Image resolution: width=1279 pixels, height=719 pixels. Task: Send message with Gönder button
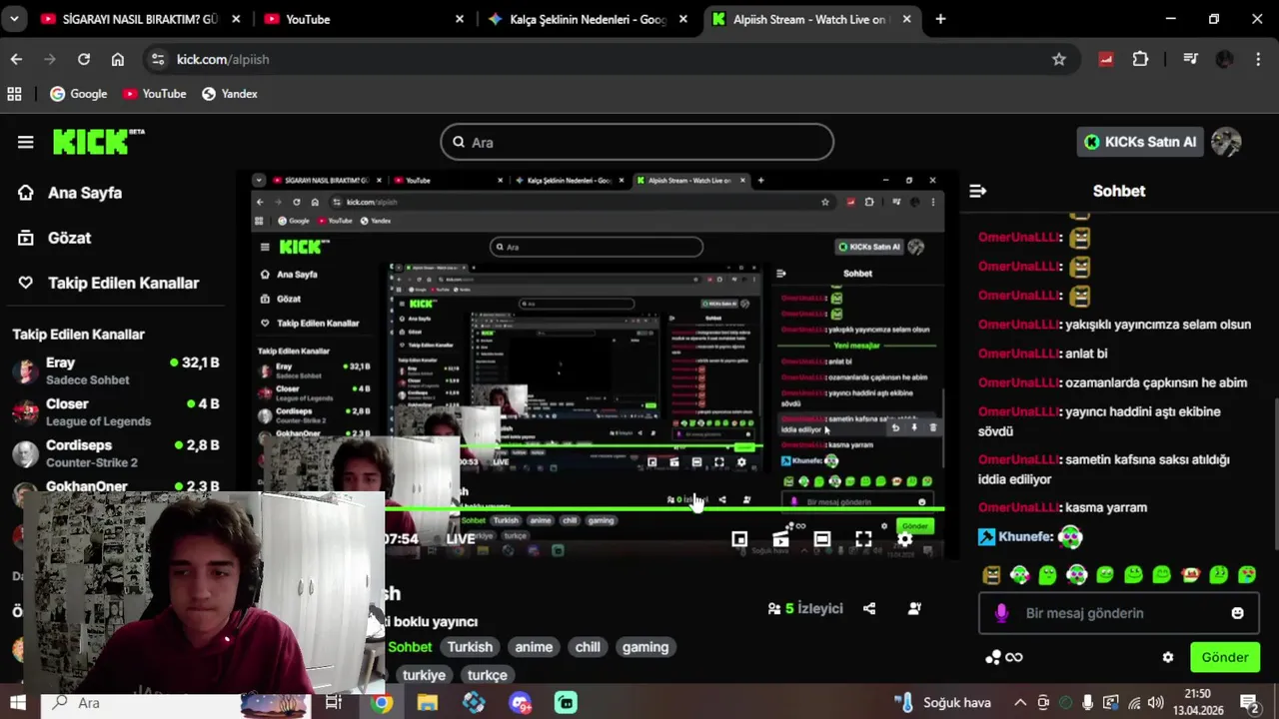pos(1225,657)
